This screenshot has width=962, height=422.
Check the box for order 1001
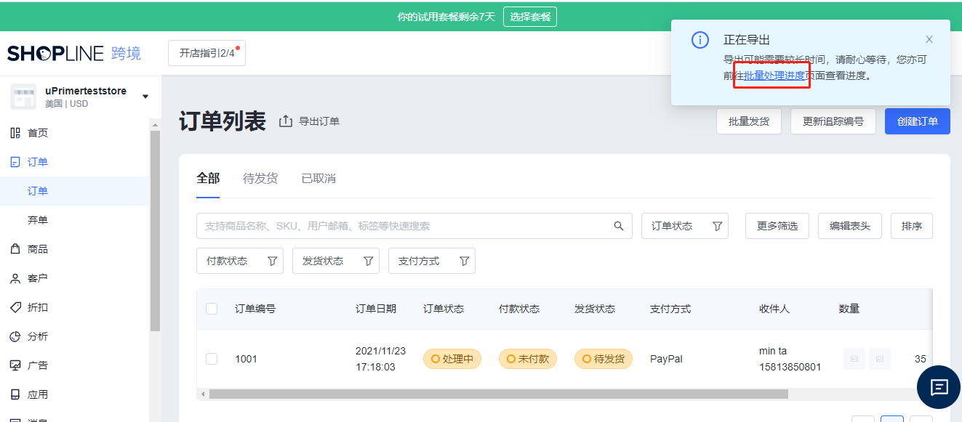212,359
